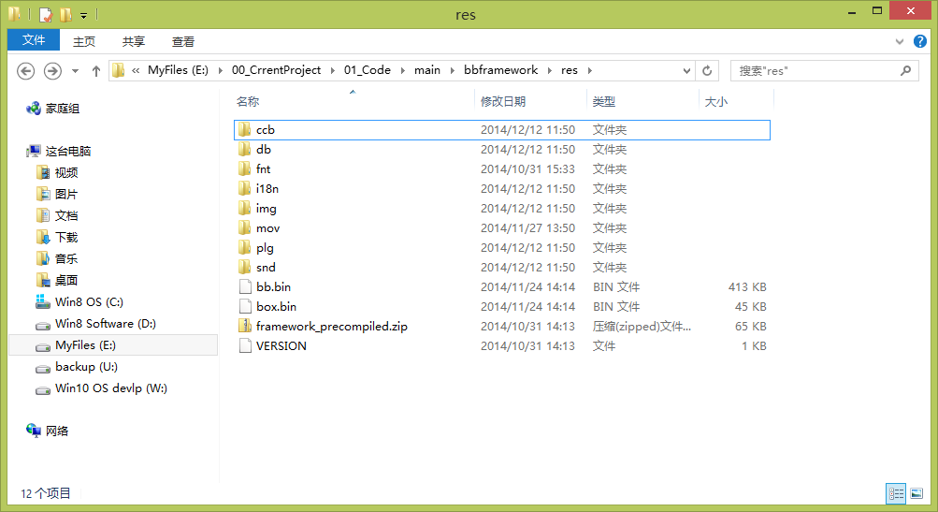
Task: Sort by 修改日期 column header
Action: pyautogui.click(x=530, y=101)
